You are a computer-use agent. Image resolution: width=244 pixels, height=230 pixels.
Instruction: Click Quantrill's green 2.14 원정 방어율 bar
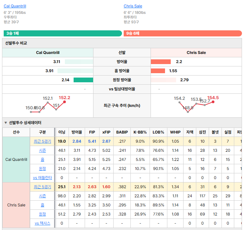pos(83,80)
